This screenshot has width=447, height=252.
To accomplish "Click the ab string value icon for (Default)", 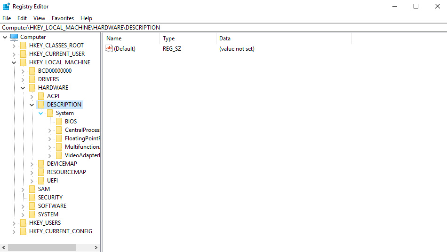I will click(x=109, y=48).
